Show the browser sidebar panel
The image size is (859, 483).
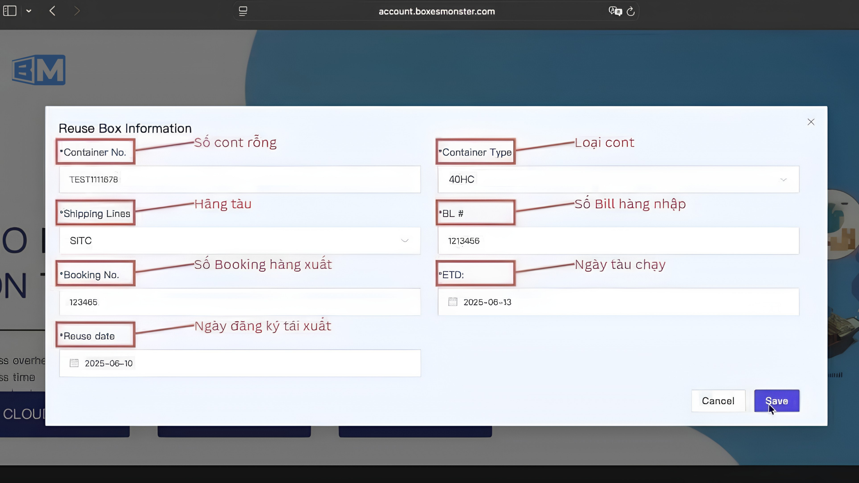point(10,11)
